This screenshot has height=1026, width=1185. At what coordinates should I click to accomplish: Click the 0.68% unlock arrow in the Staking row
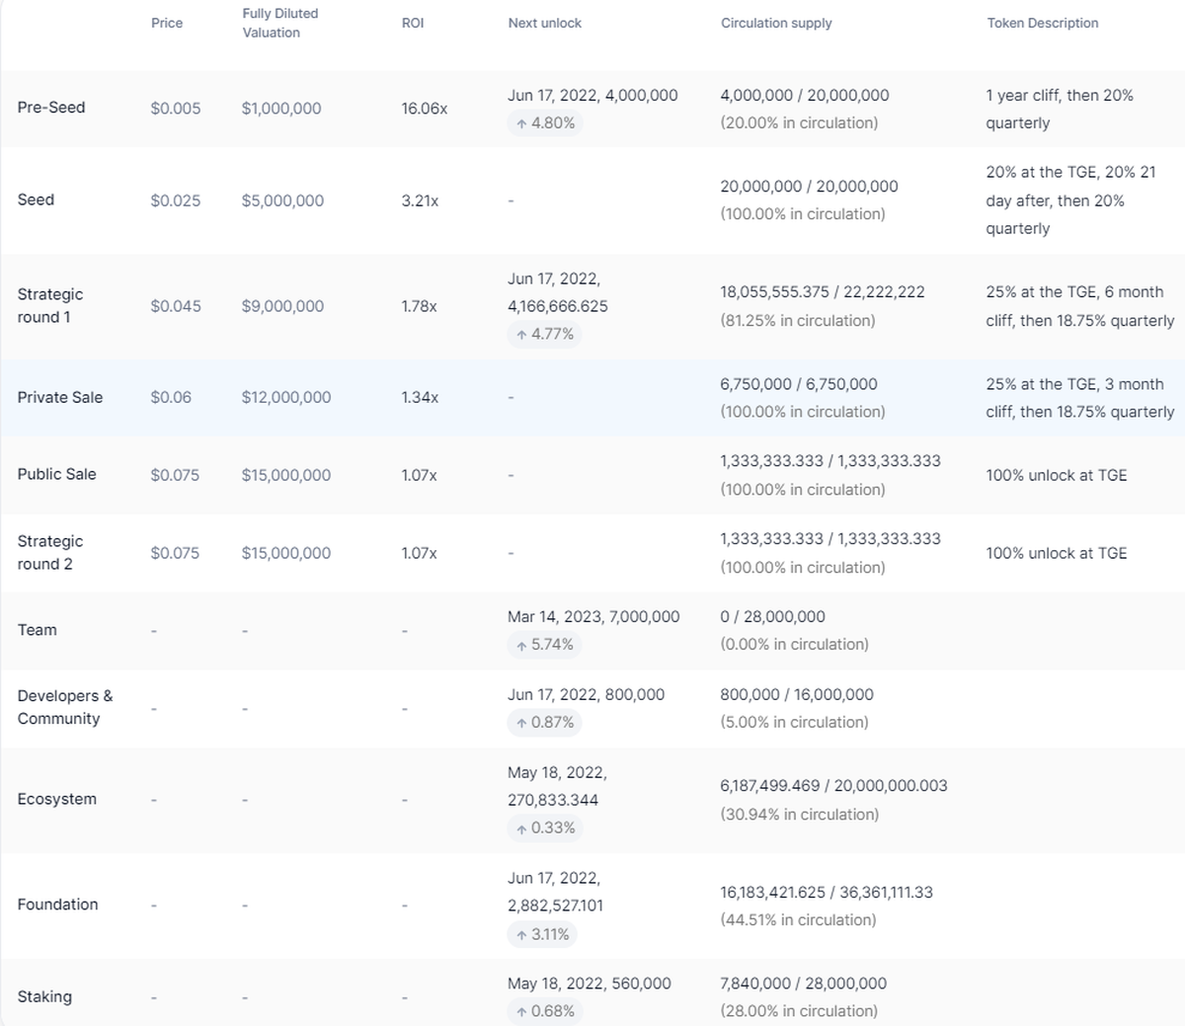[x=544, y=1011]
